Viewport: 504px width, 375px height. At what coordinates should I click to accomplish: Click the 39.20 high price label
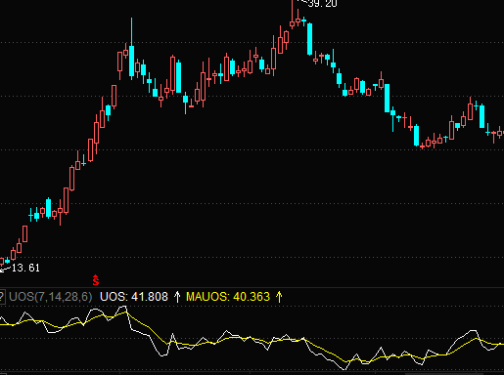[x=322, y=3]
